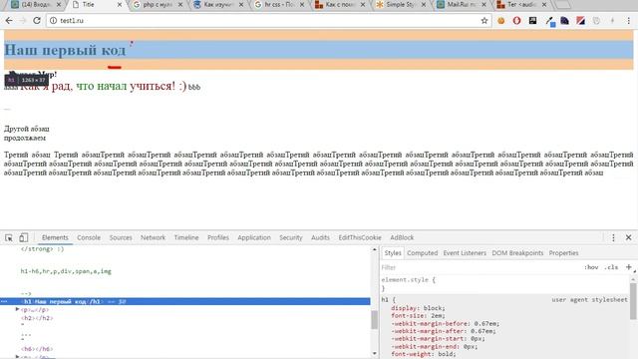Open the orange round extension icon

point(500,20)
